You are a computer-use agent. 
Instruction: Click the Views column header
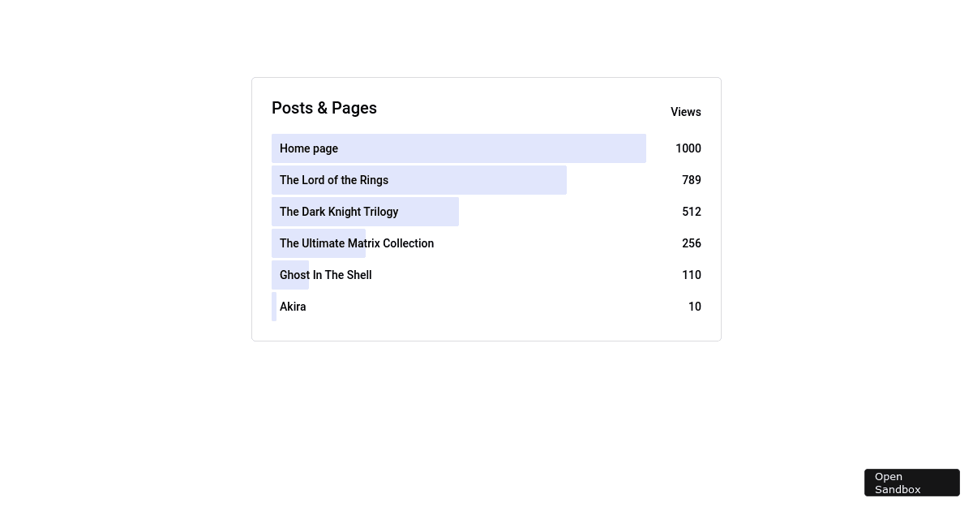pyautogui.click(x=686, y=112)
